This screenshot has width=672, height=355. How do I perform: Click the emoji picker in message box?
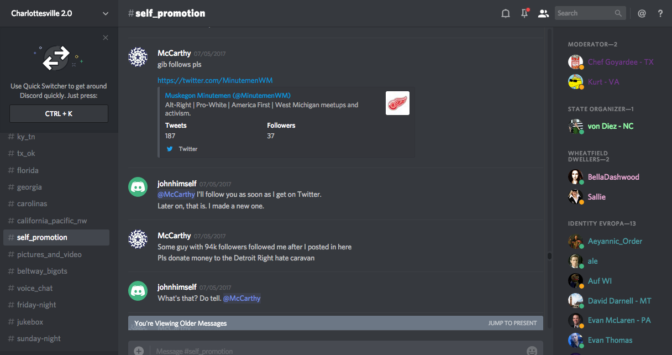[532, 351]
